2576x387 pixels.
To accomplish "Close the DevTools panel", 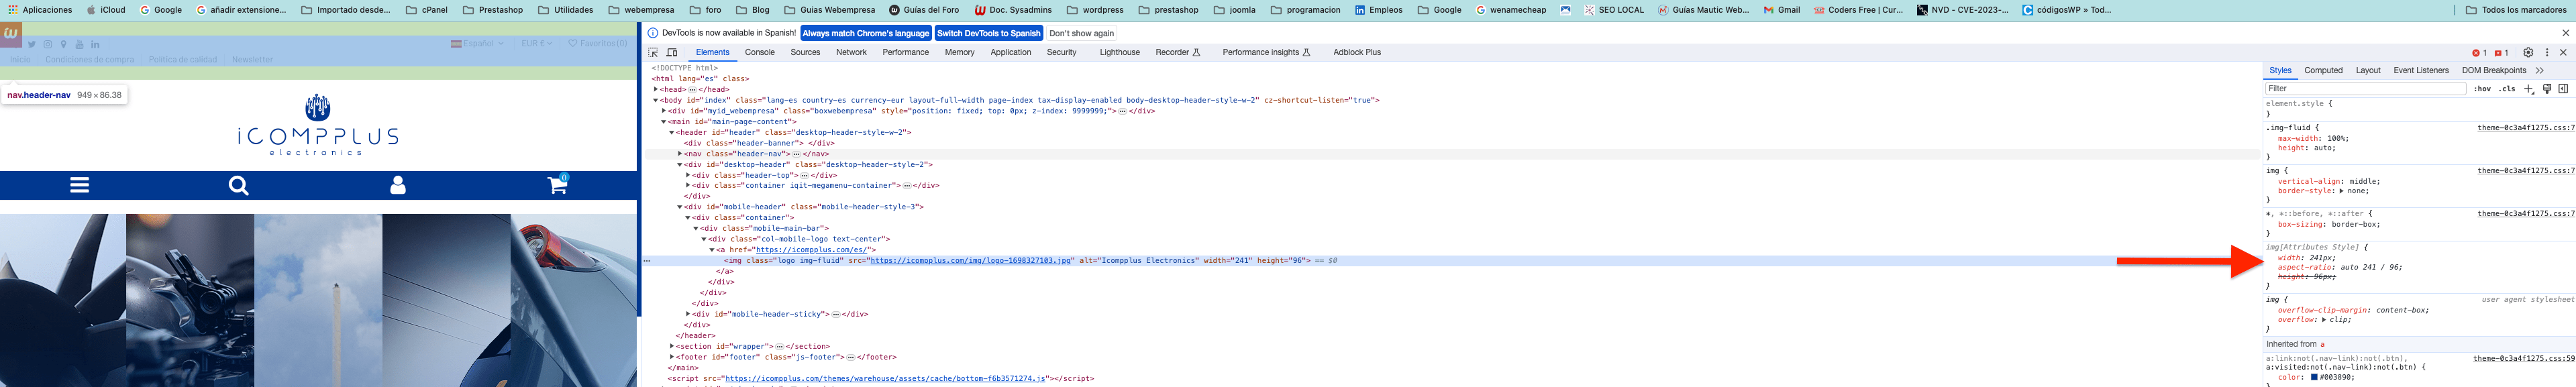I will pos(2563,53).
